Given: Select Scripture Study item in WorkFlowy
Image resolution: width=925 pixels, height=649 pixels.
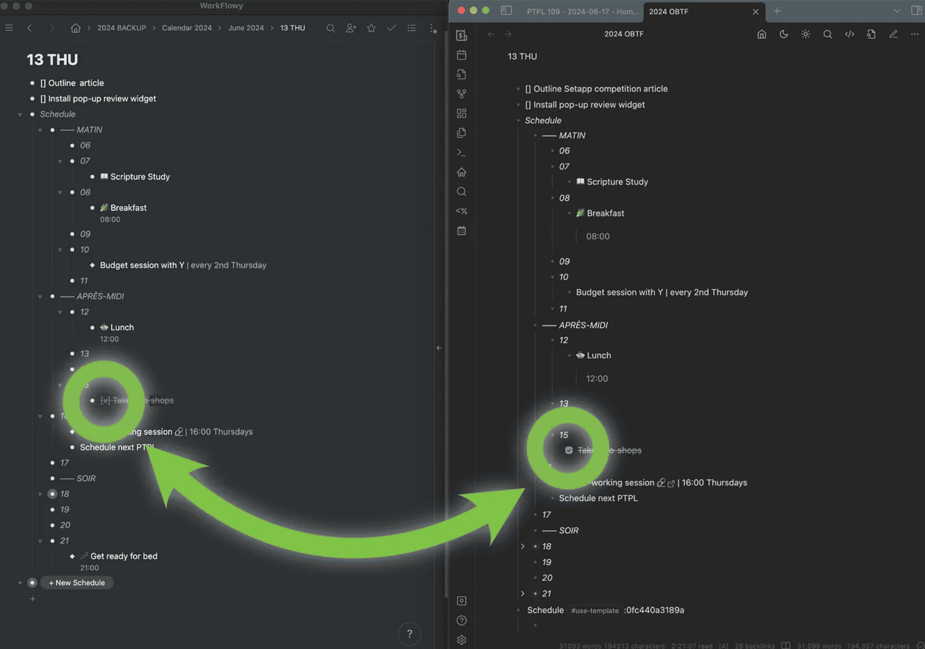Looking at the screenshot, I should (140, 177).
